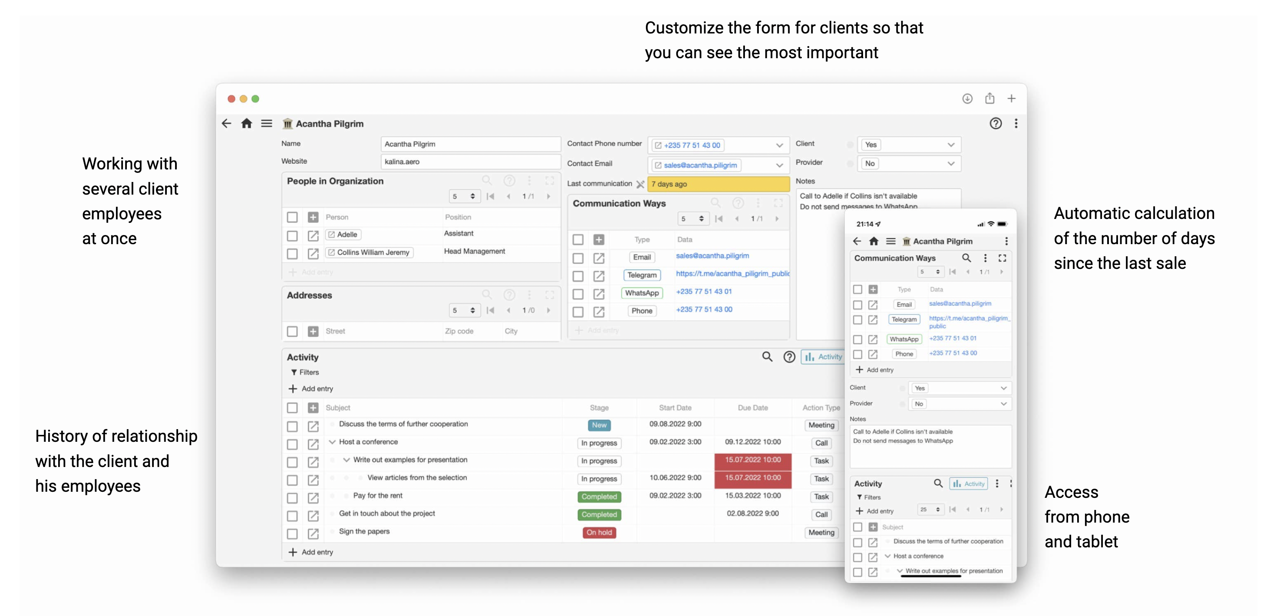Switch to the Activity chart view button
The height and width of the screenshot is (616, 1277).
[x=823, y=357]
